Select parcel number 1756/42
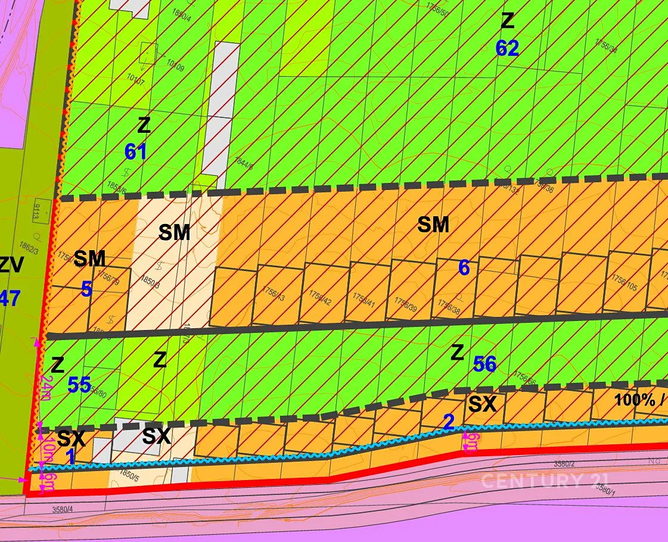This screenshot has width=668, height=542. point(319,298)
